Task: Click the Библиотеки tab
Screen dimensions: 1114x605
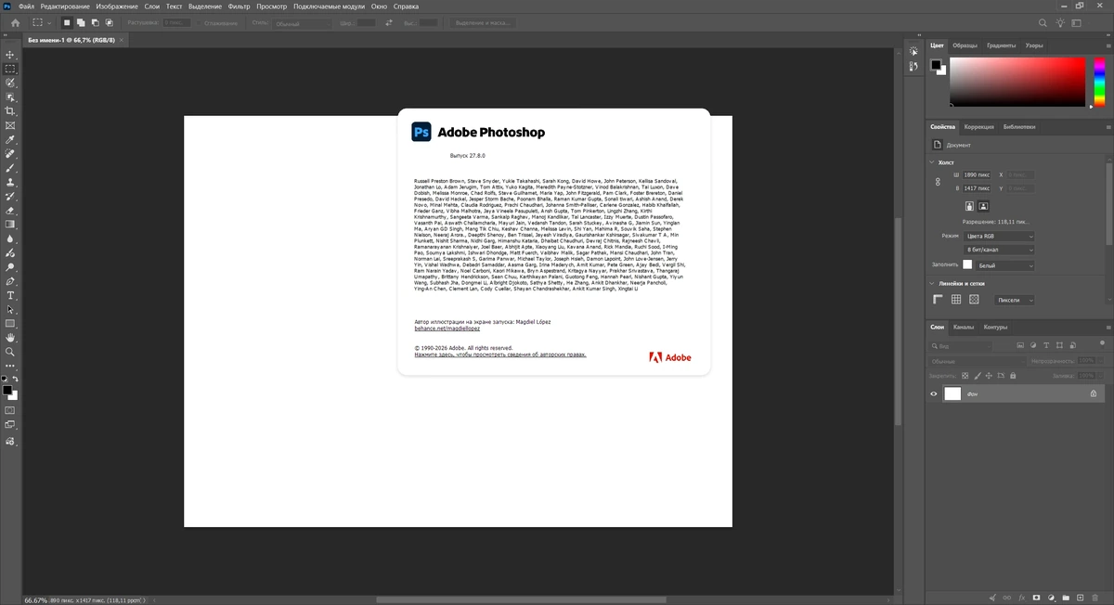Action: 1019,126
